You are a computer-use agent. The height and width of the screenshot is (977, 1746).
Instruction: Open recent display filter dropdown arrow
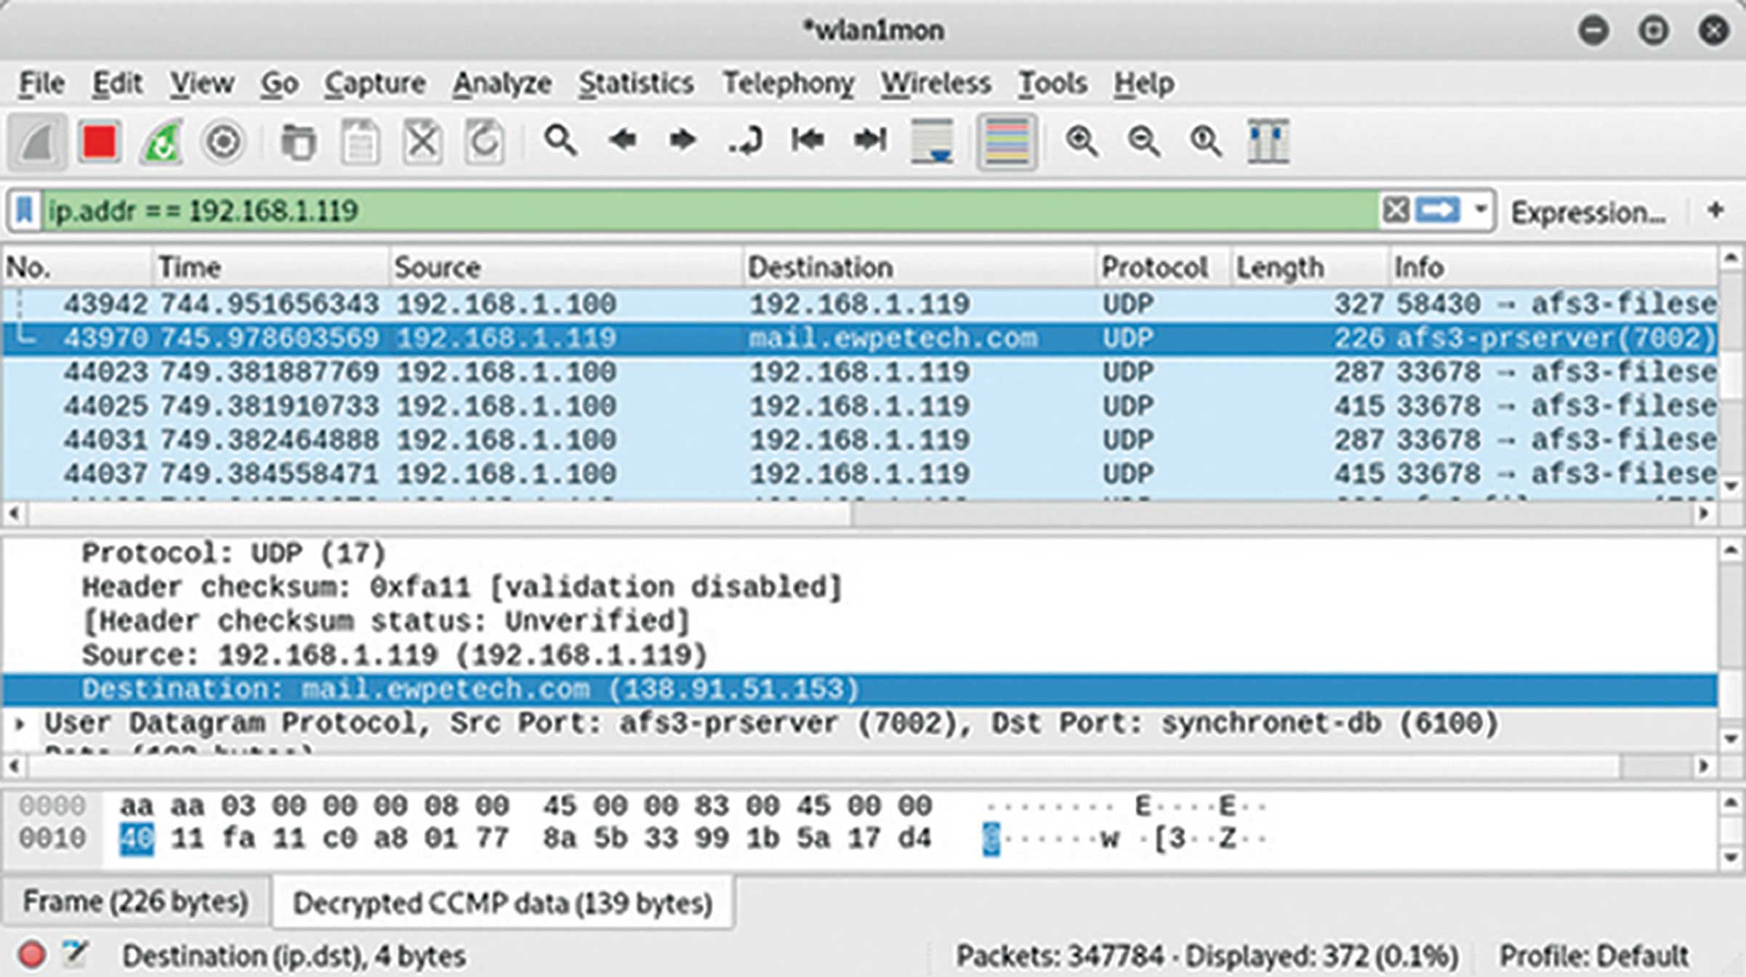tap(1480, 211)
